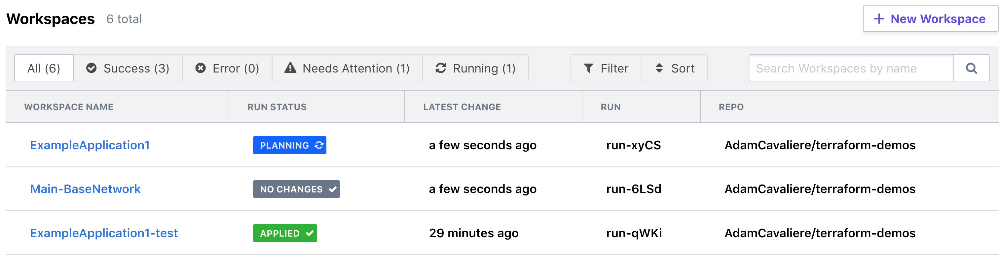Click the New Workspace button

[930, 18]
